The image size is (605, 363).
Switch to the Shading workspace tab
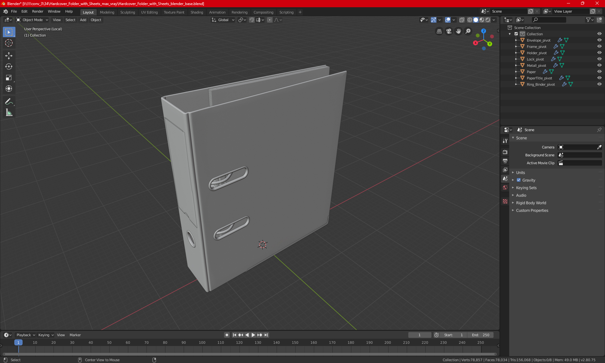197,12
